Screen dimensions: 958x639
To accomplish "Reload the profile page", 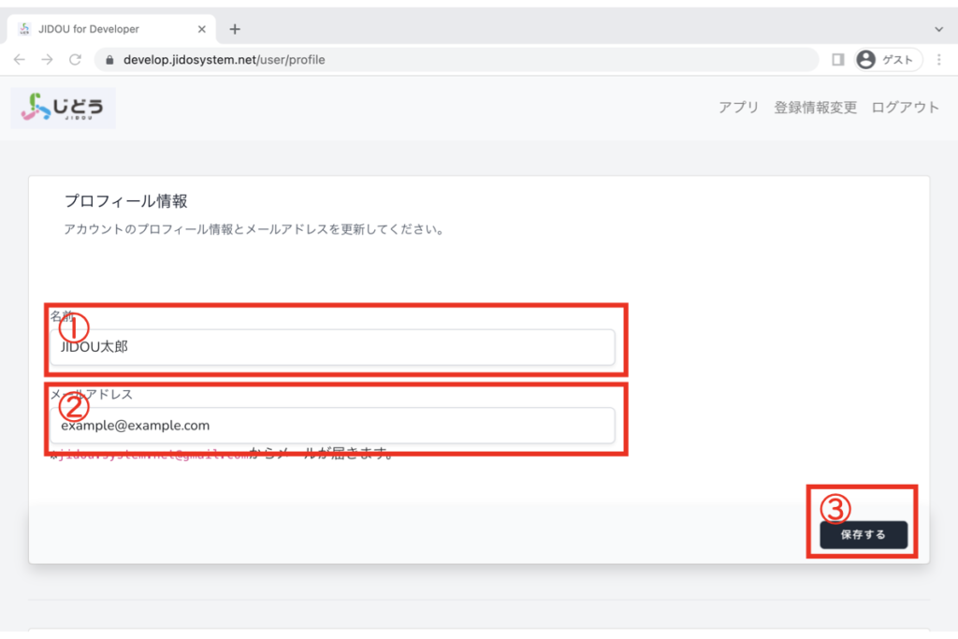I will pyautogui.click(x=75, y=60).
